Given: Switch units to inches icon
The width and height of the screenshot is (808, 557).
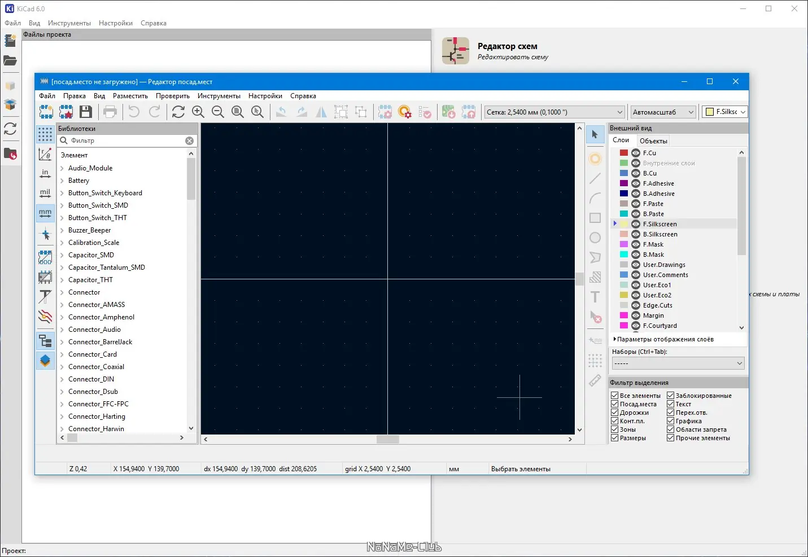Looking at the screenshot, I should (45, 173).
